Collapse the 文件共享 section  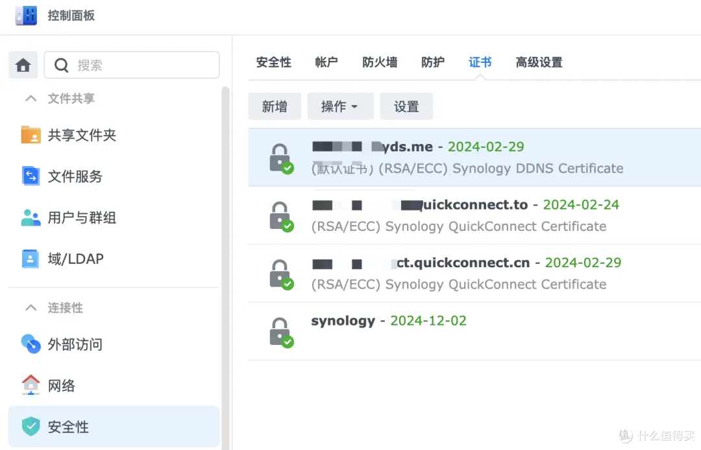[31, 99]
